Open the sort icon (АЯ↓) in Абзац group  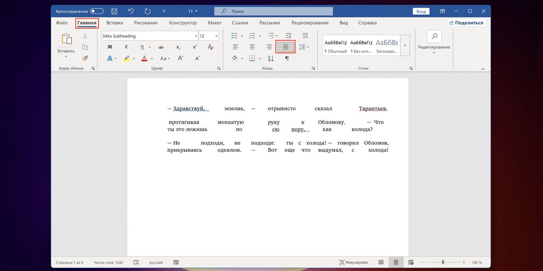pos(271,58)
